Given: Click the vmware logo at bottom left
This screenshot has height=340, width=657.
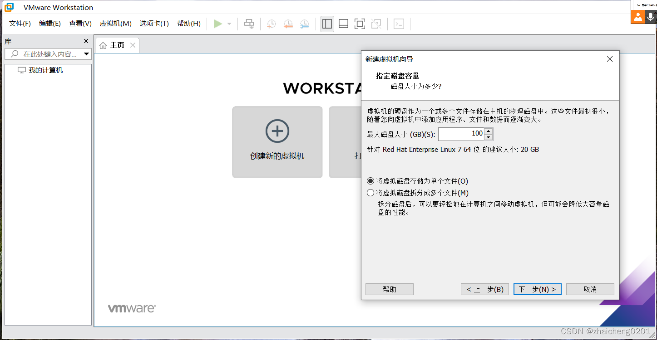Looking at the screenshot, I should pos(132,308).
